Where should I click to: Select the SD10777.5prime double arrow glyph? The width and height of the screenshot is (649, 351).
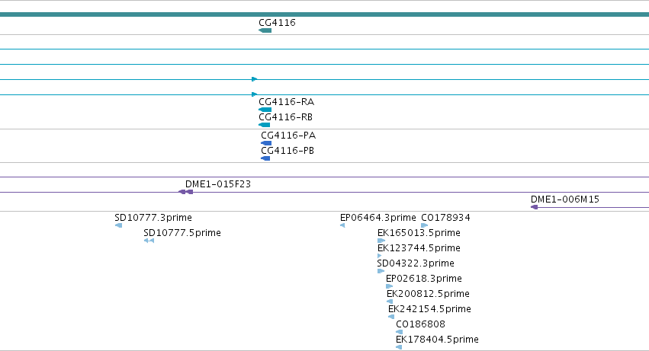tap(149, 241)
